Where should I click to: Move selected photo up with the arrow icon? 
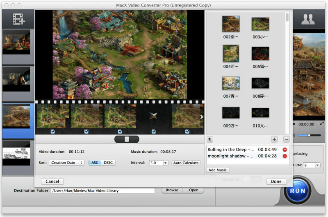pyautogui.click(x=210, y=139)
